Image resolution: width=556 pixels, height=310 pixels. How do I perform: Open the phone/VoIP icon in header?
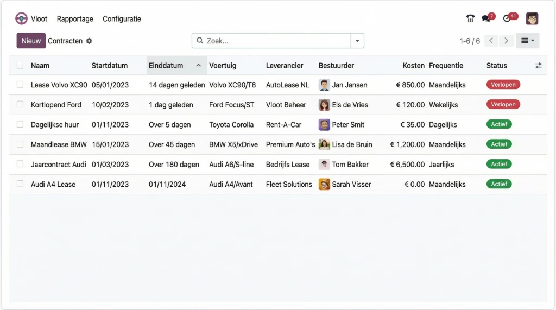470,18
